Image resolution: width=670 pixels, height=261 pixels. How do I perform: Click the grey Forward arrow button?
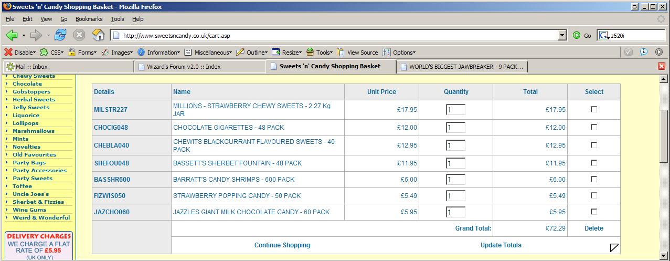tap(36, 35)
